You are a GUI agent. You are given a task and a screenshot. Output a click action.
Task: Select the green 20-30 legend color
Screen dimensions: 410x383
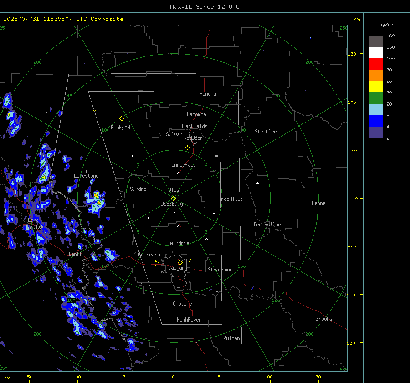point(375,98)
